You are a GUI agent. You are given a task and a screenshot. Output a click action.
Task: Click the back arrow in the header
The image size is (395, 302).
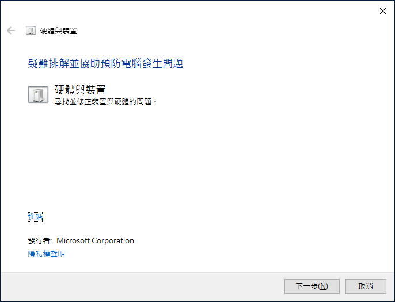[x=11, y=30]
